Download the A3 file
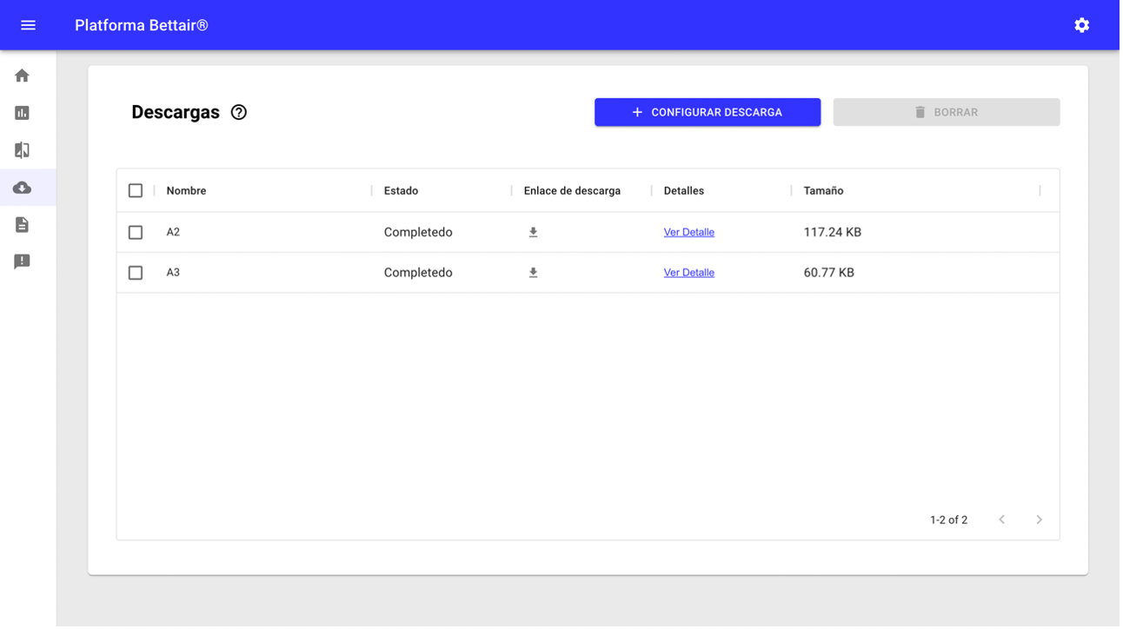This screenshot has width=1123, height=629. point(534,273)
